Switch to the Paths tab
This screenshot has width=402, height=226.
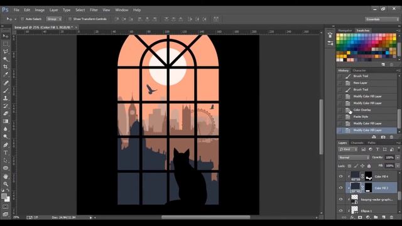(x=371, y=143)
